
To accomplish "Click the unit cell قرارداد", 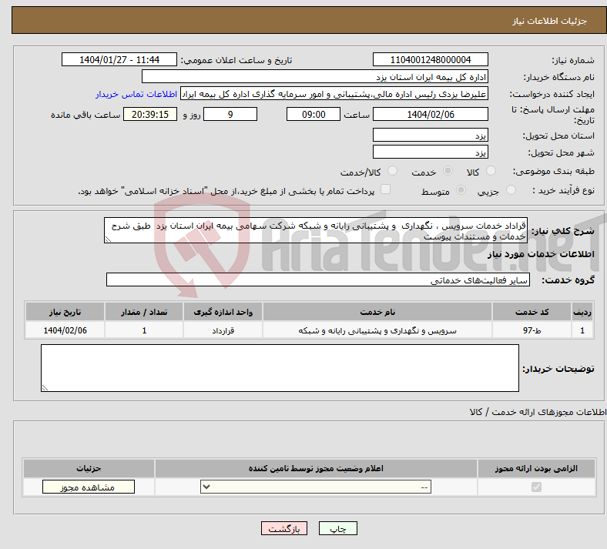I will tap(223, 330).
